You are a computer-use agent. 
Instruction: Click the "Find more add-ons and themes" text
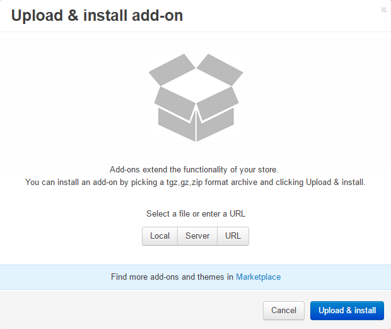(172, 277)
